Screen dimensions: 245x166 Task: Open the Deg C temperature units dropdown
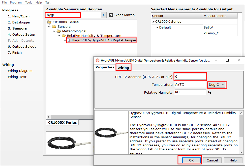(217, 85)
